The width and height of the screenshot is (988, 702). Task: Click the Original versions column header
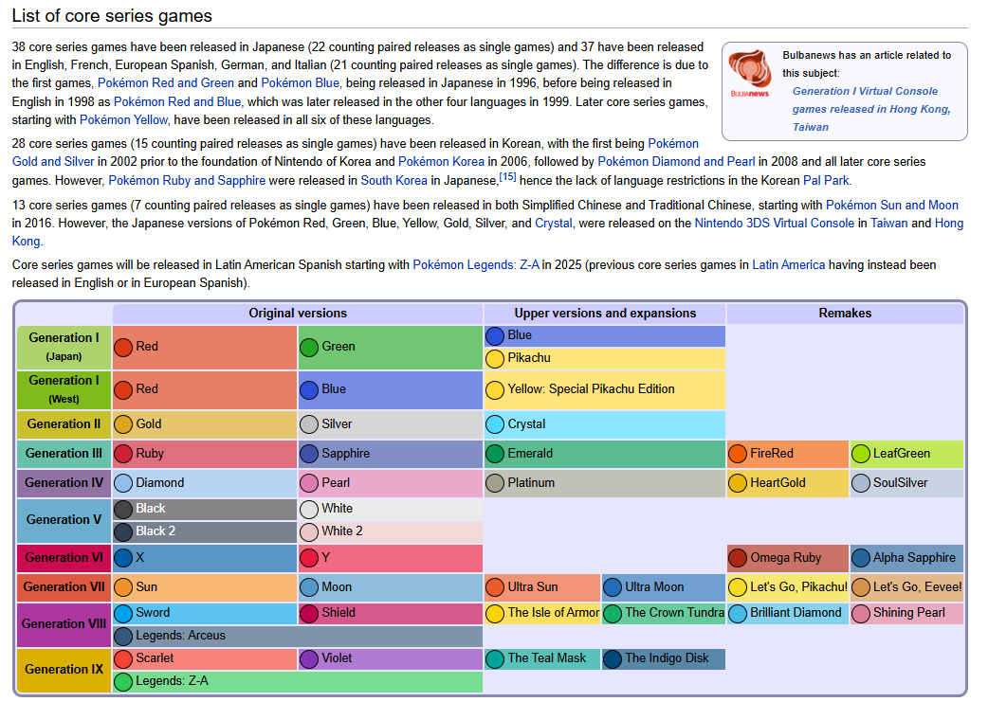point(298,314)
